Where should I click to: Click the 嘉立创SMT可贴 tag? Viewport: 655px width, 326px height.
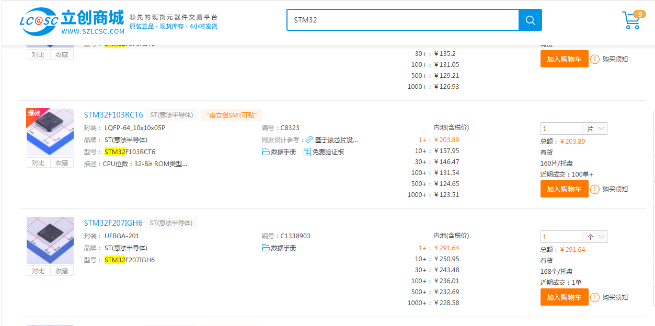click(232, 115)
